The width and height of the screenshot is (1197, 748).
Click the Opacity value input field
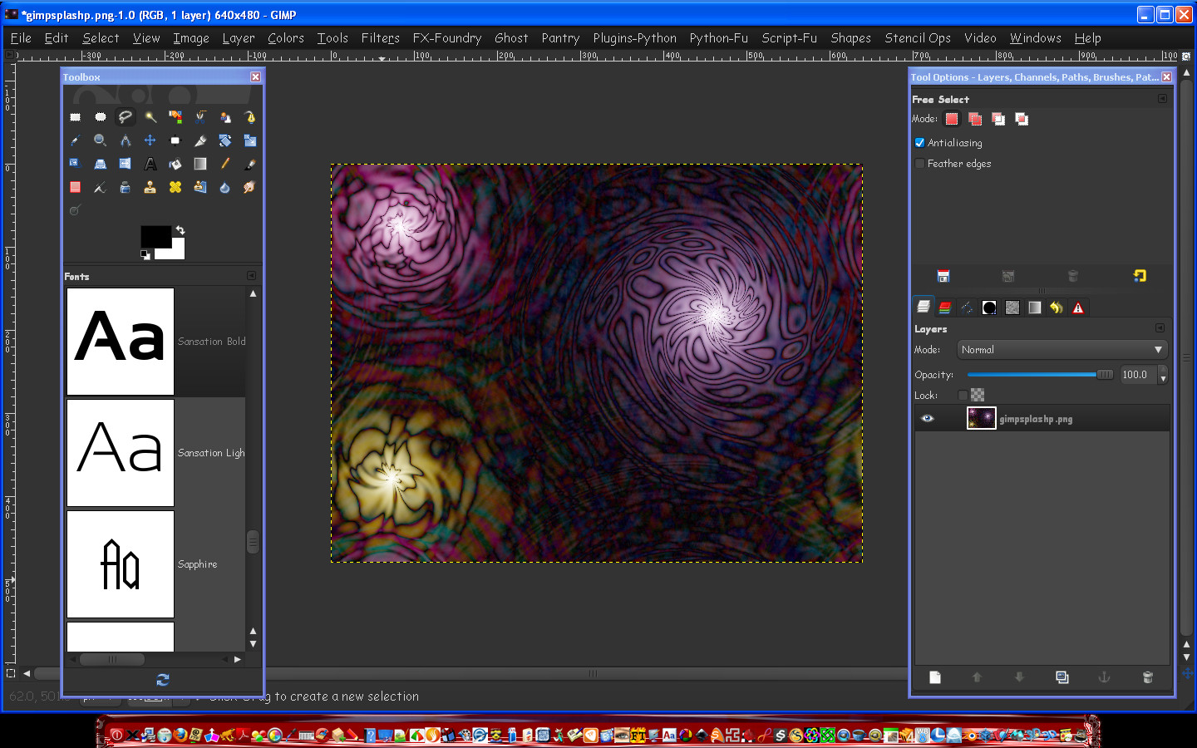click(x=1137, y=375)
